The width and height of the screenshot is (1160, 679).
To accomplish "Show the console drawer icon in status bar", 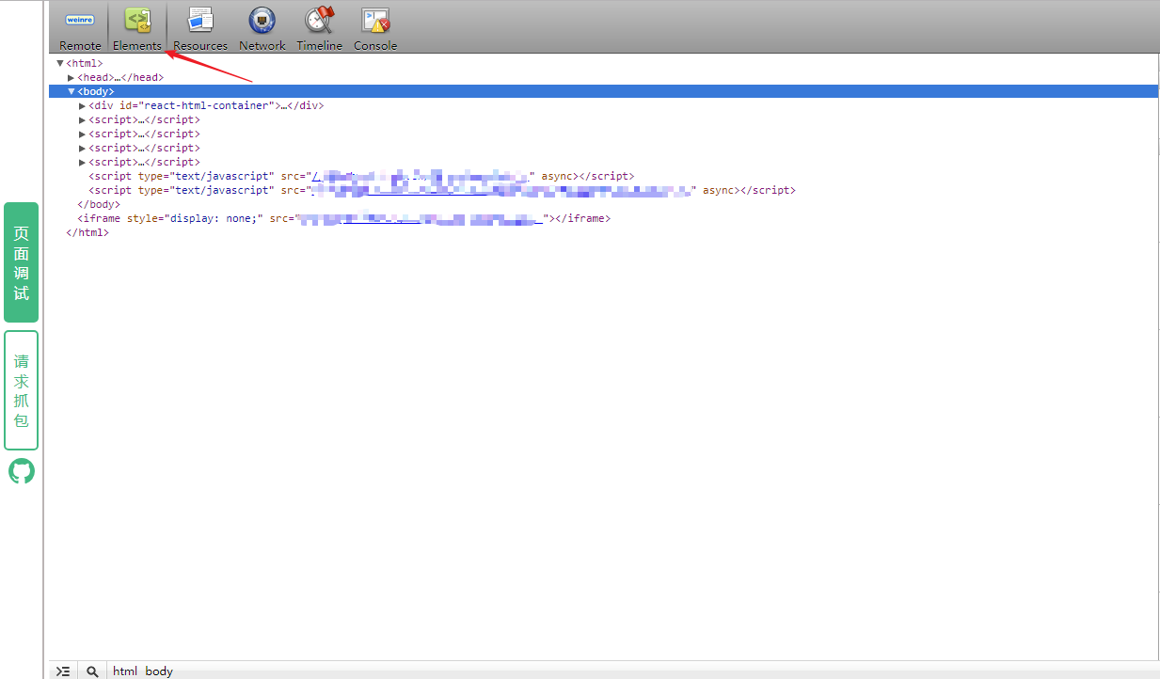I will point(63,671).
